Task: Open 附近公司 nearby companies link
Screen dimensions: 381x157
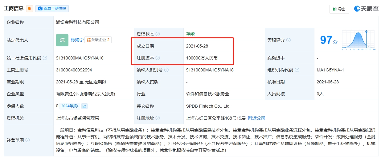Action: pos(257,118)
